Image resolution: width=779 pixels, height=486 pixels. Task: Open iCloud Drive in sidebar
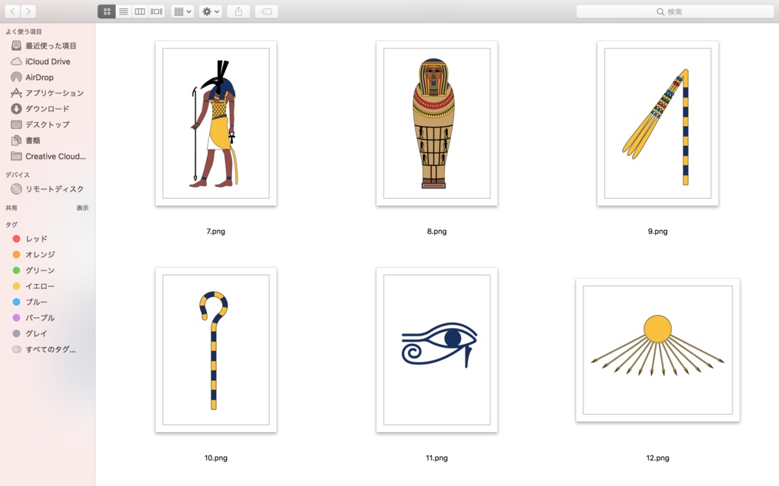[x=48, y=62]
